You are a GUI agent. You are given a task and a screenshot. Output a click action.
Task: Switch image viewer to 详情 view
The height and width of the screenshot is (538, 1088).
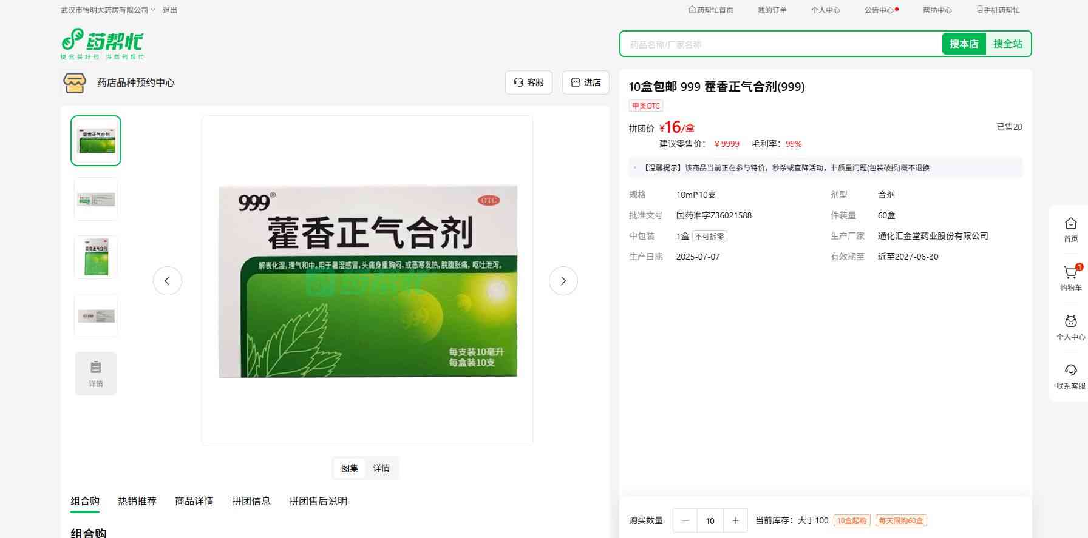[381, 468]
